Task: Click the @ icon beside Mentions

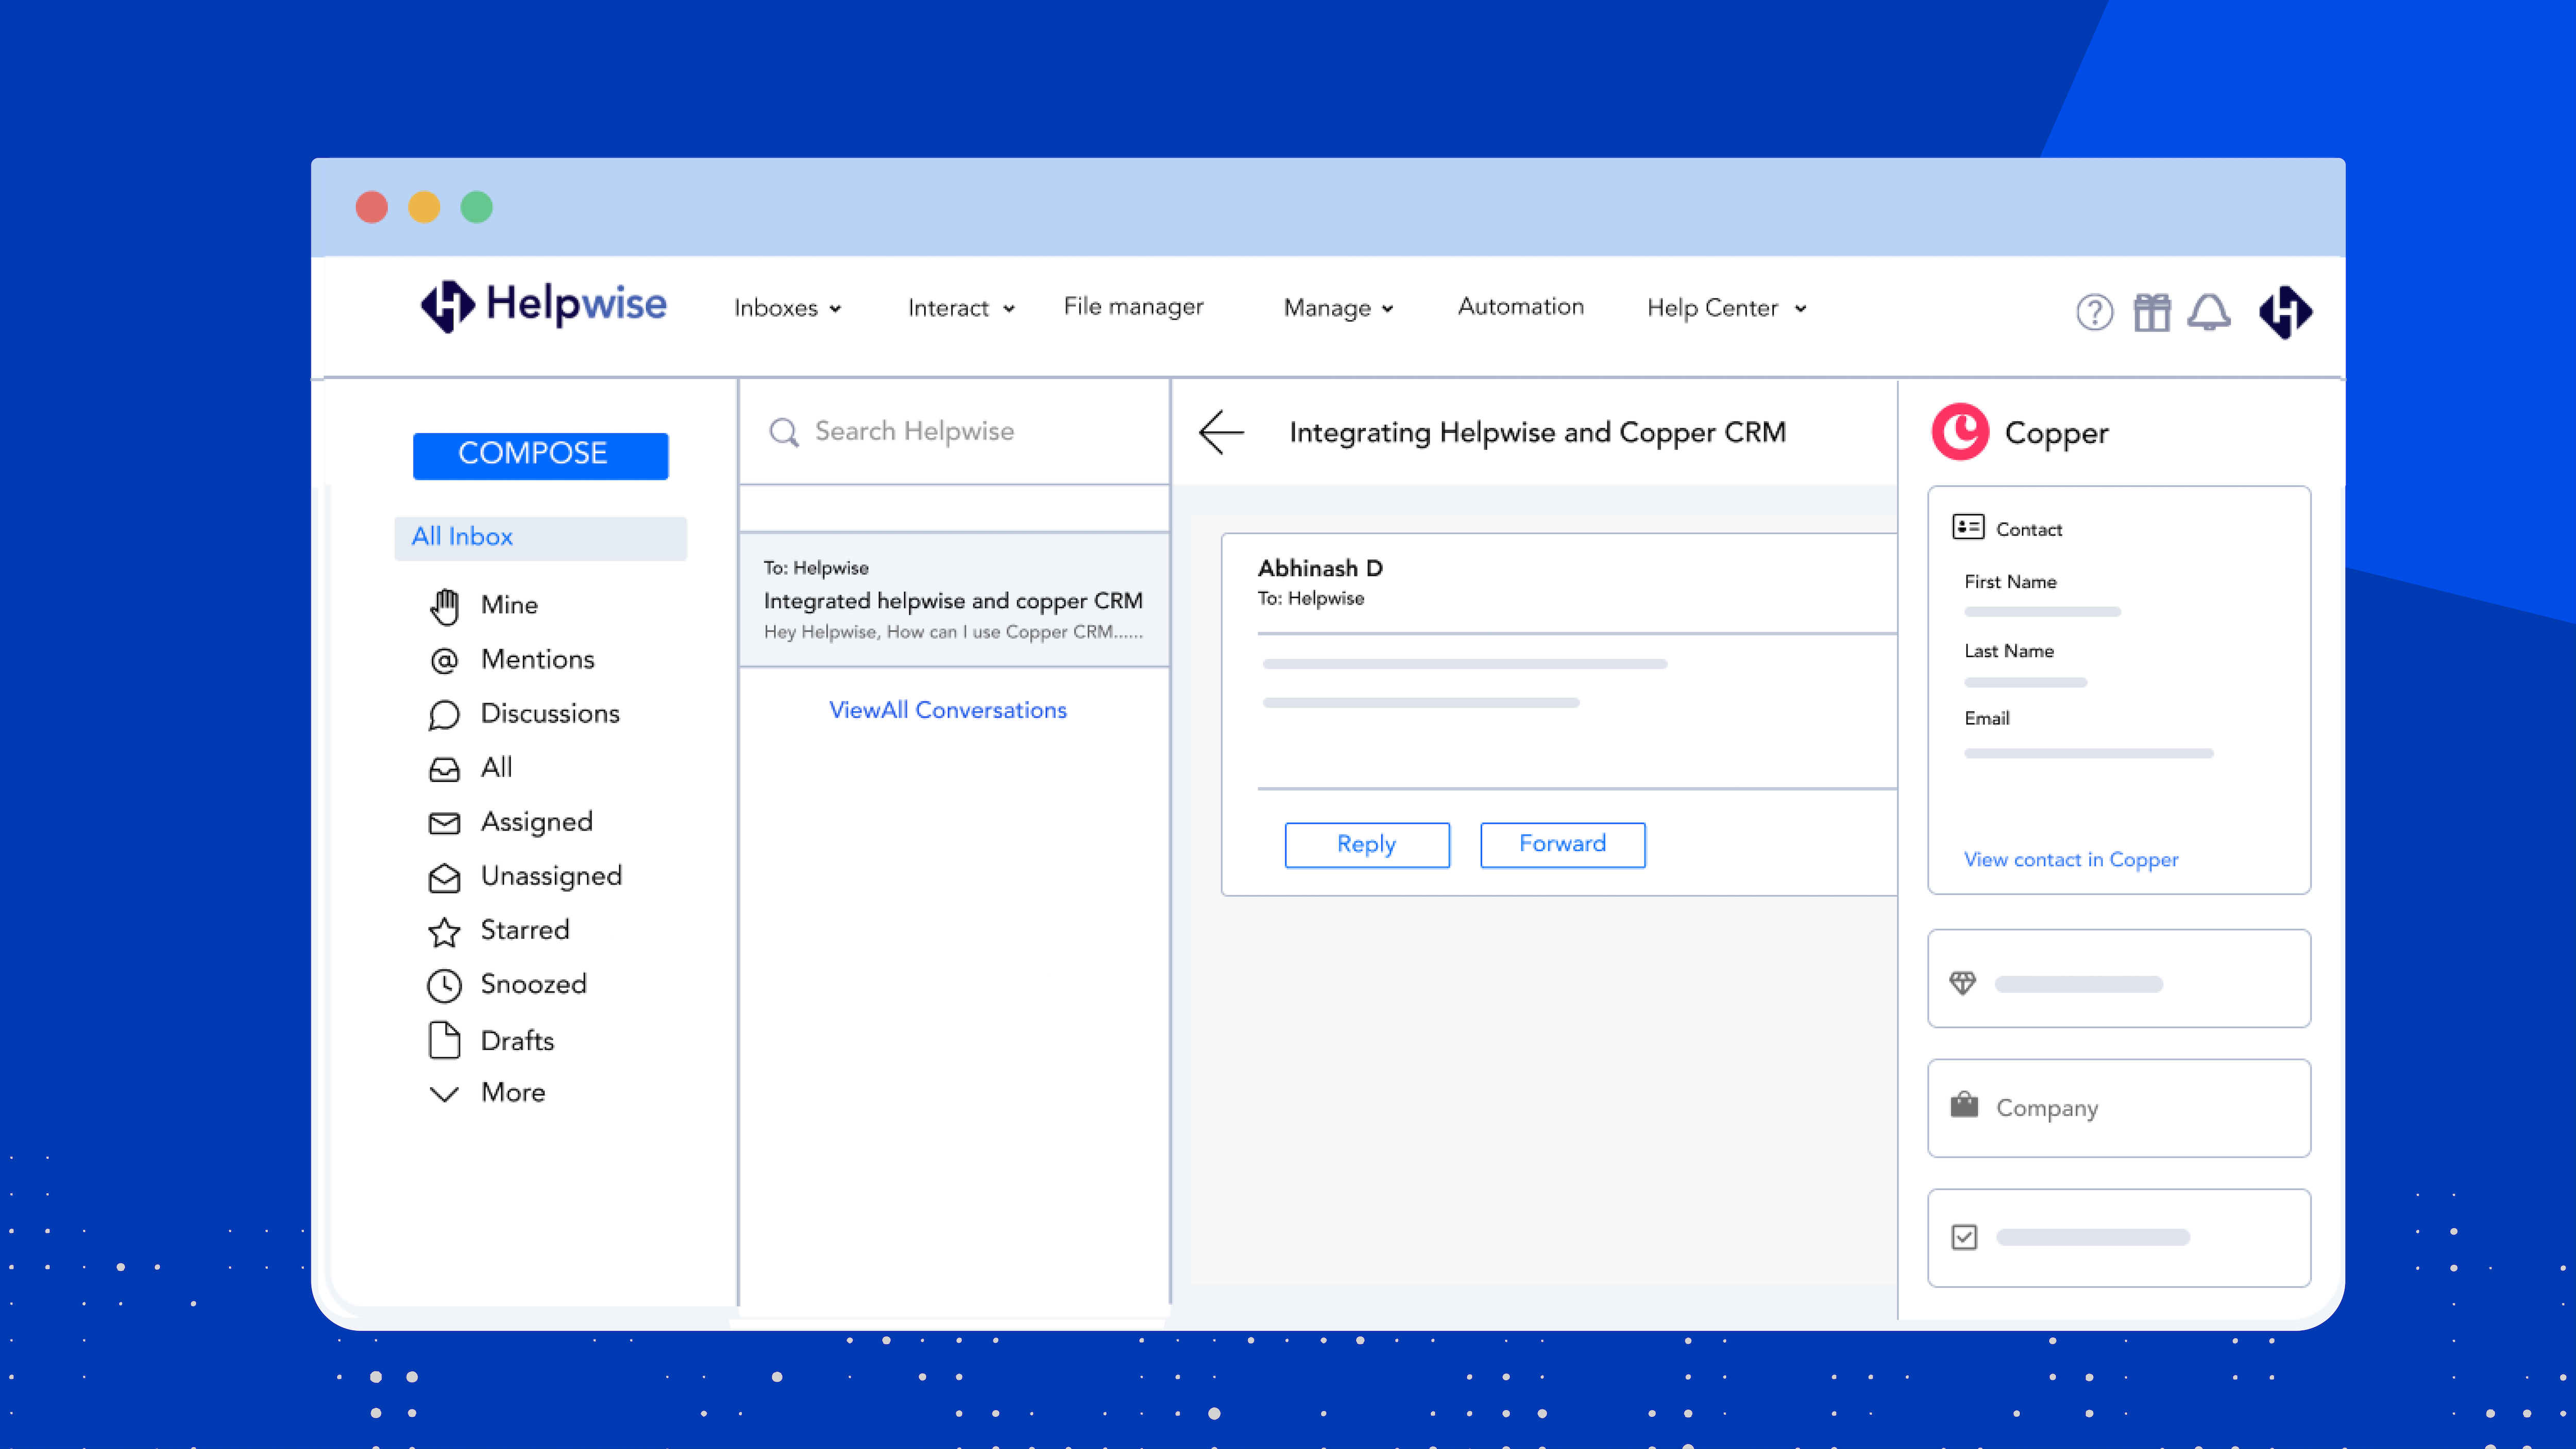Action: [444, 660]
